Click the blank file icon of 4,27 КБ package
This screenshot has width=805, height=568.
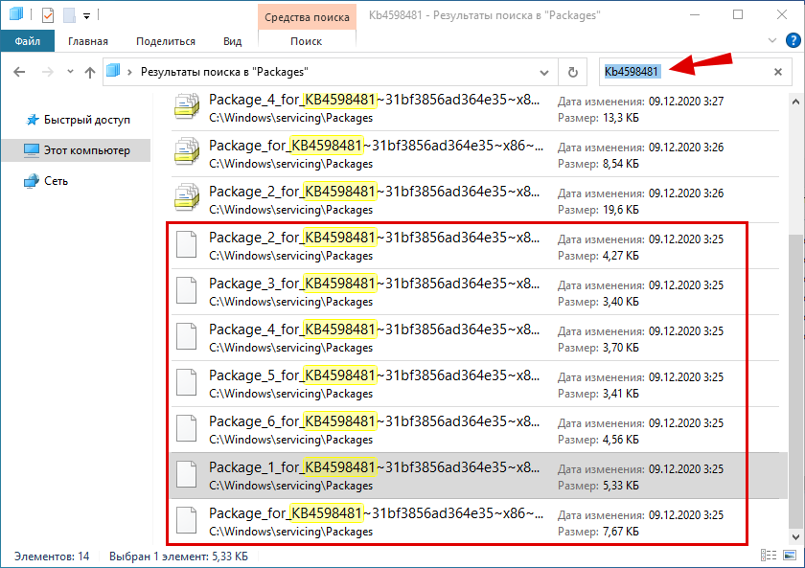[x=186, y=244]
